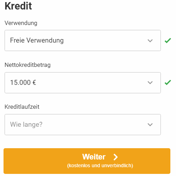Expand the Kreditlaufzeit selection box
The image size is (176, 176).
[83, 125]
